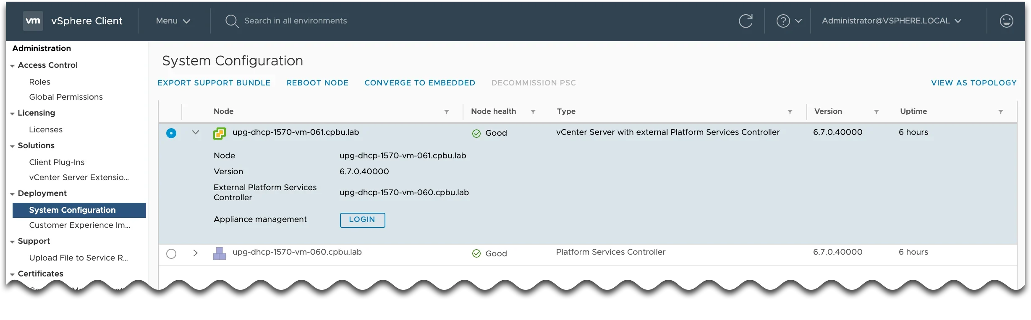Open vCenter Server Extensions item

[79, 178]
